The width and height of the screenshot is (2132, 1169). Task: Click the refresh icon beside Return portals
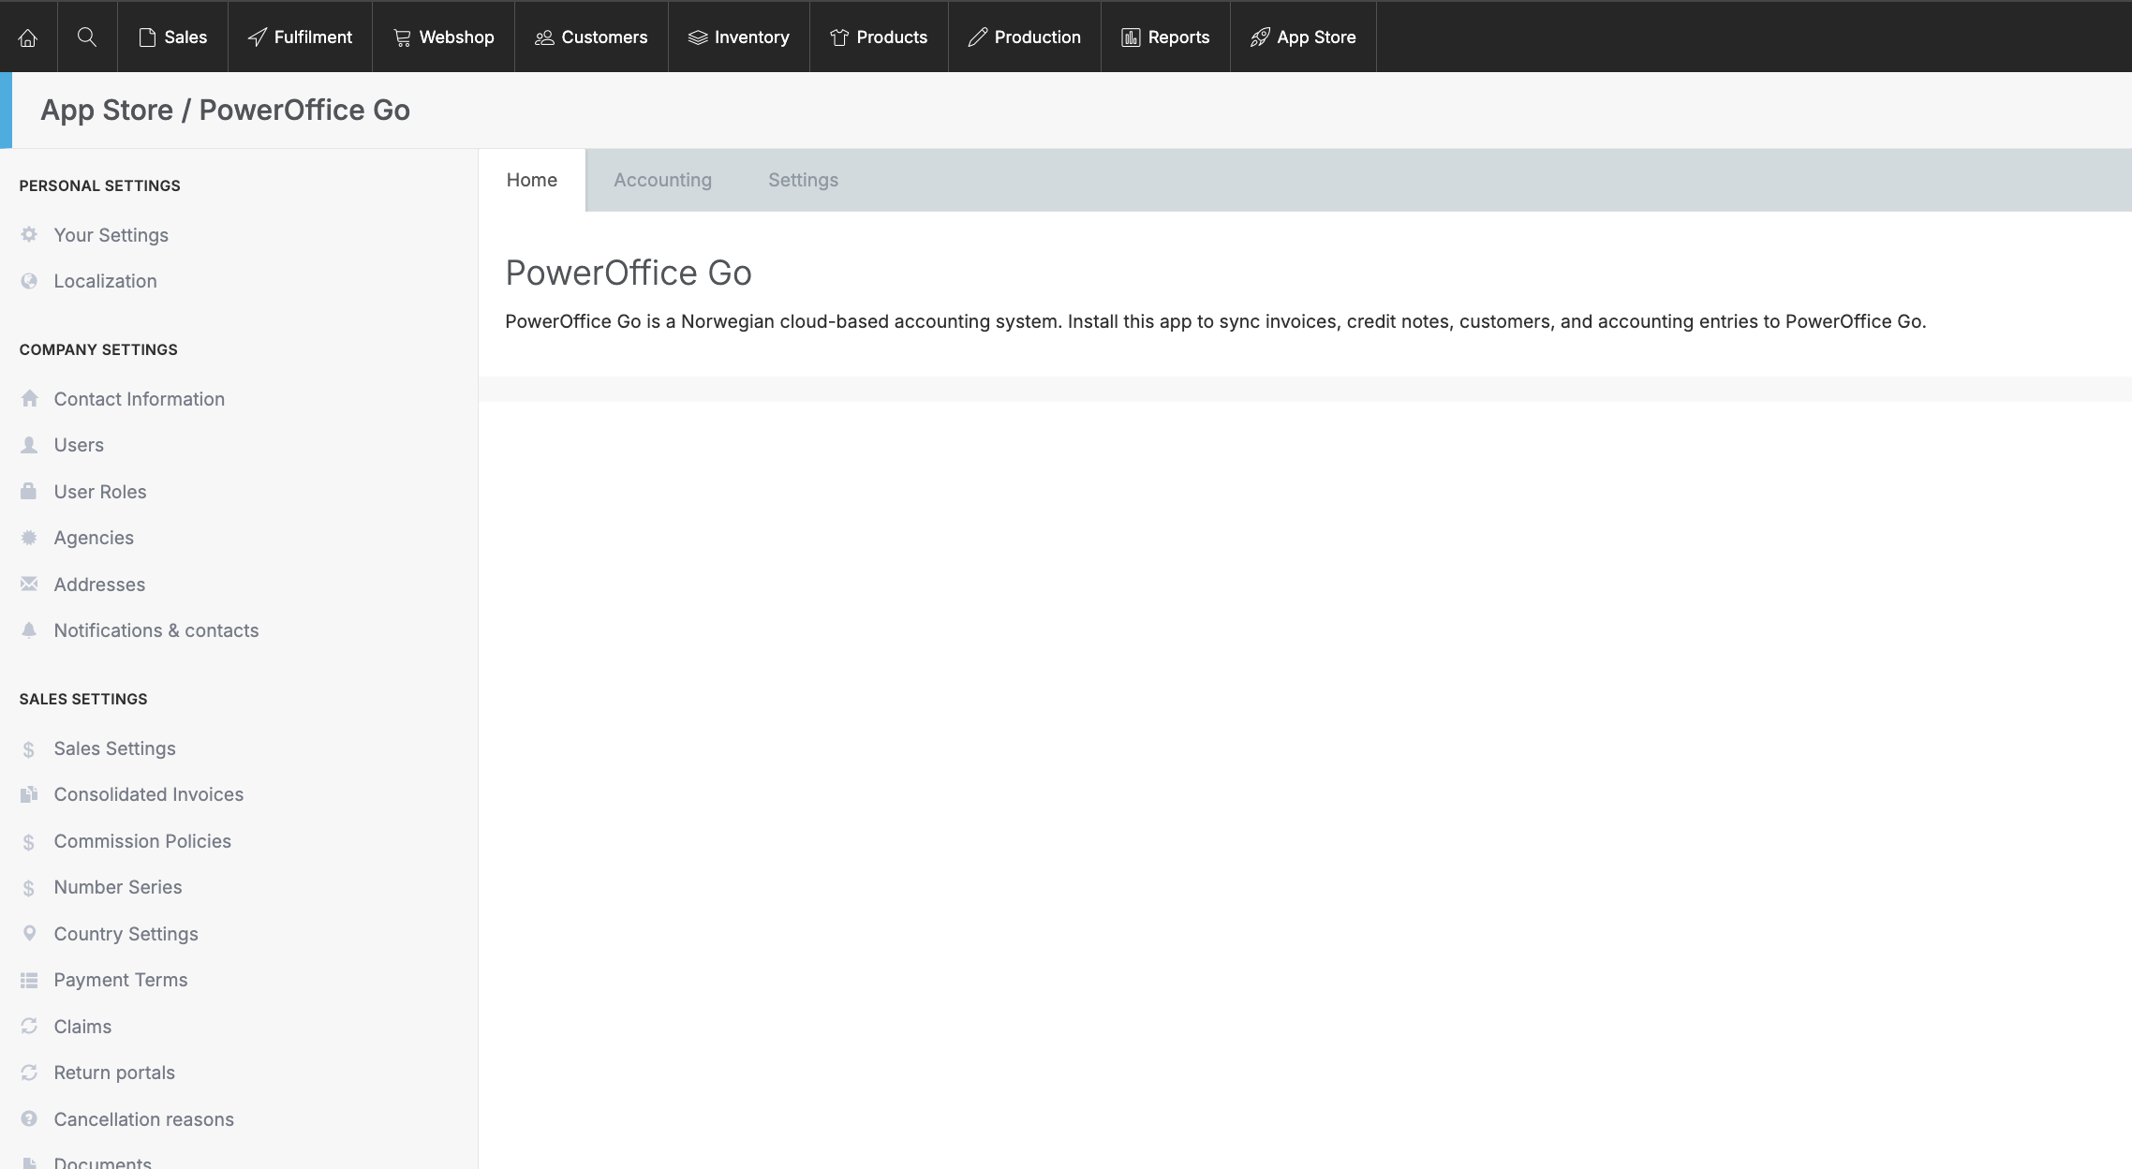click(x=29, y=1073)
